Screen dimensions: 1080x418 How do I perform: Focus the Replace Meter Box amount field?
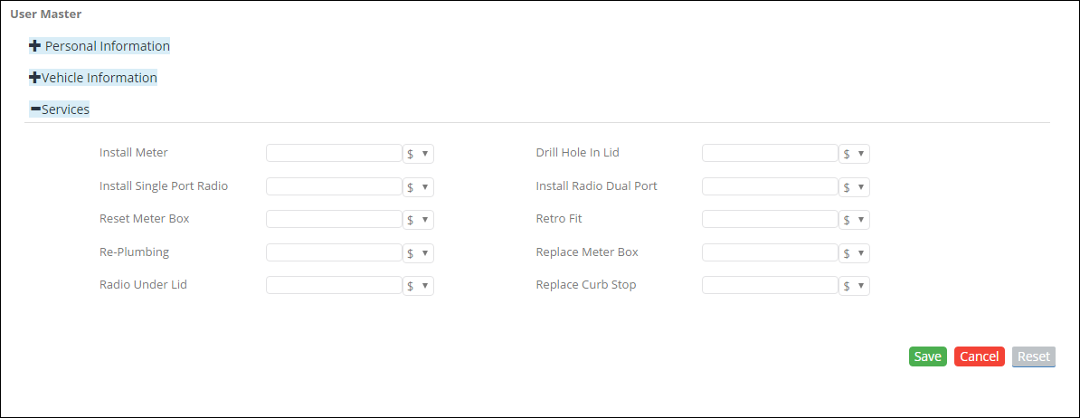[x=770, y=252]
